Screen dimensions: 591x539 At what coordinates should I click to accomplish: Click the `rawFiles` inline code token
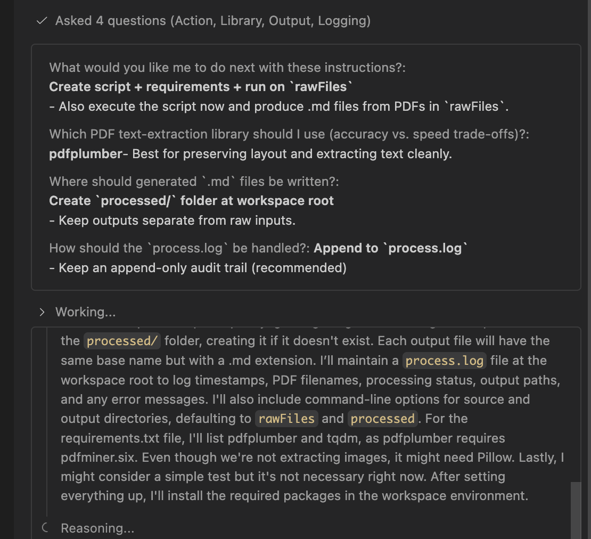[x=286, y=419]
